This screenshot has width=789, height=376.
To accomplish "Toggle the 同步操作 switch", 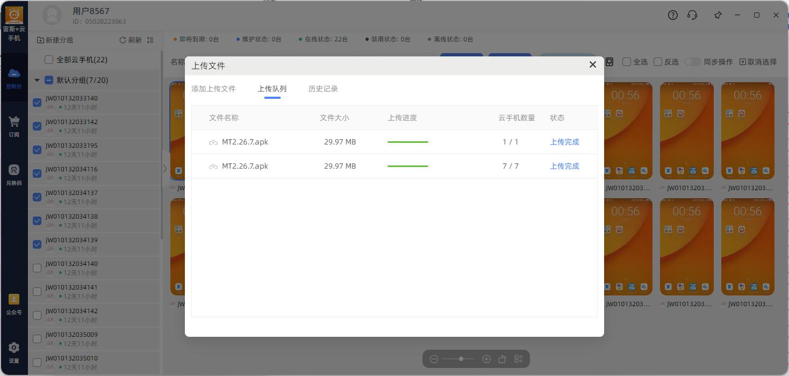I will click(x=692, y=62).
